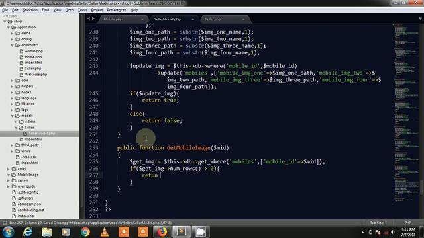Change the PHP syntax in the status bar
The image size is (424, 238).
tap(408, 223)
